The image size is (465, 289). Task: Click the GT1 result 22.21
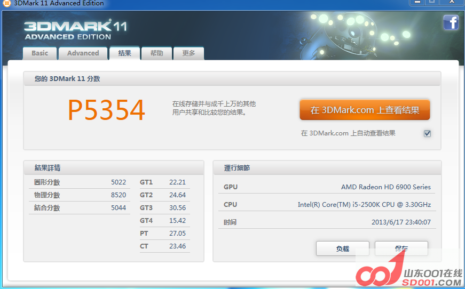pyautogui.click(x=177, y=182)
